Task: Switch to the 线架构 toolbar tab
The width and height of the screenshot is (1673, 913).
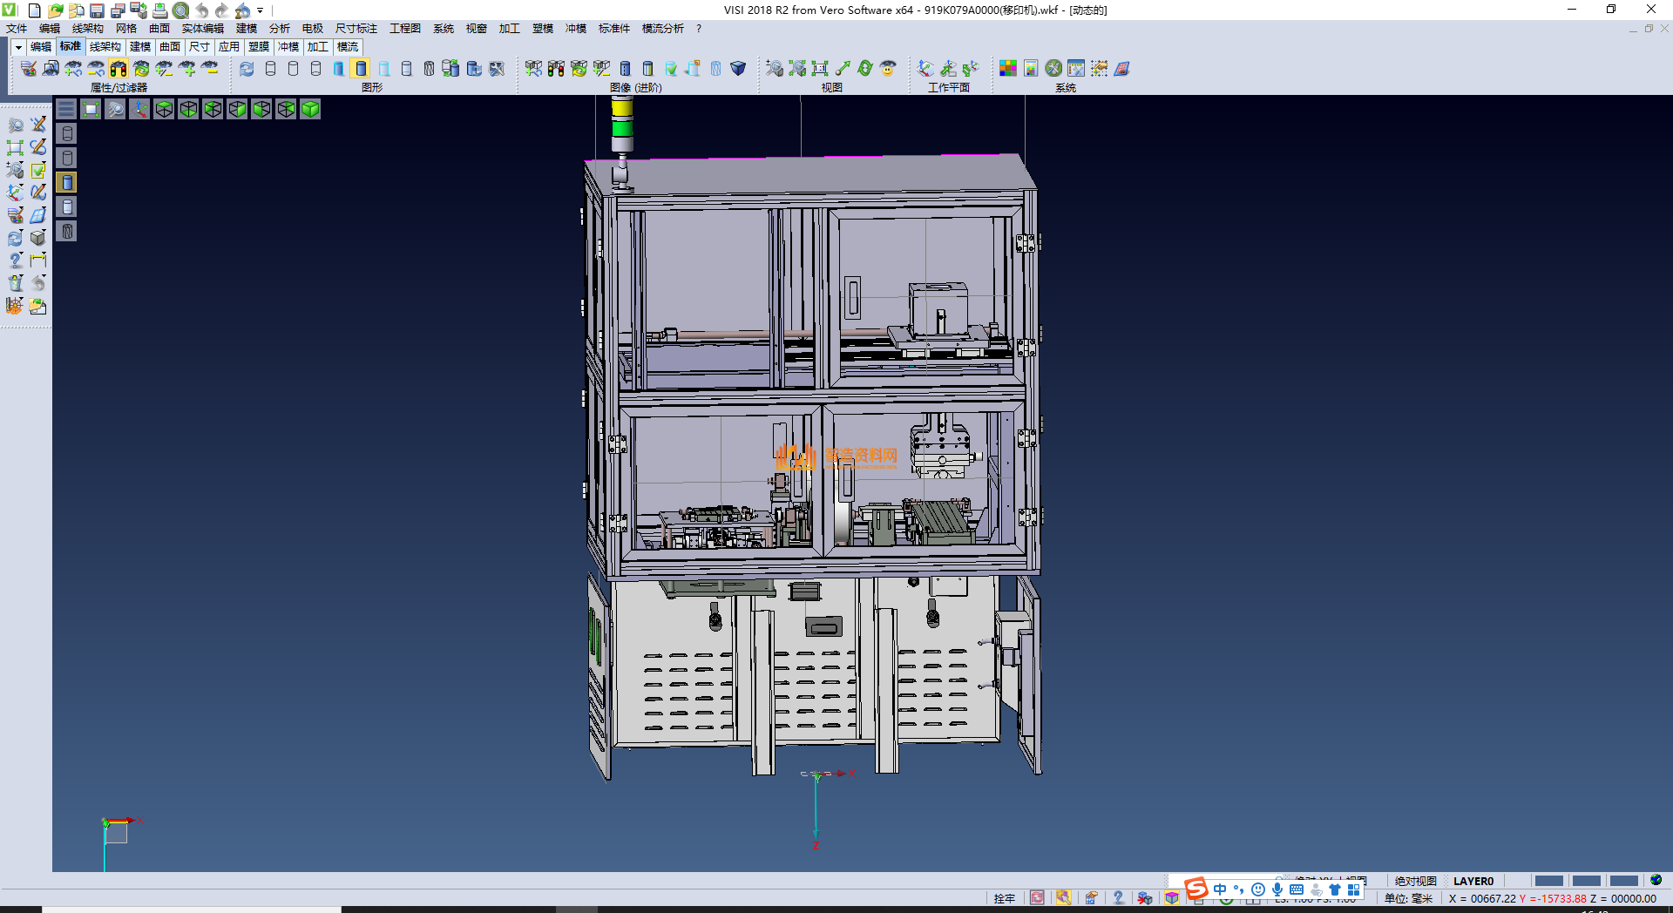Action: coord(105,47)
